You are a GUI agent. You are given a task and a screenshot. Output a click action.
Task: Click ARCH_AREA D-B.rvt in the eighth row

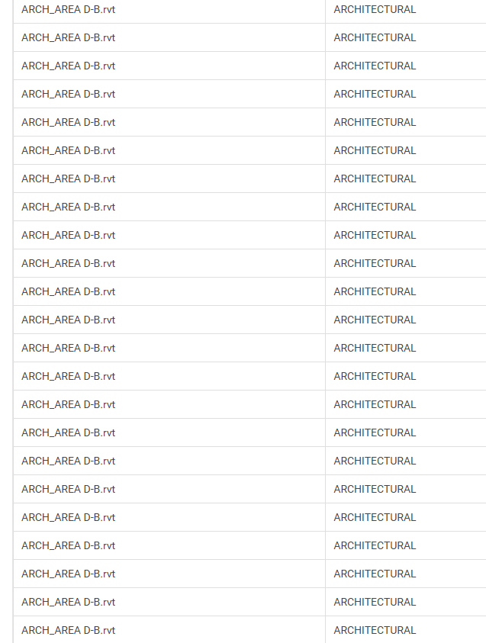68,207
